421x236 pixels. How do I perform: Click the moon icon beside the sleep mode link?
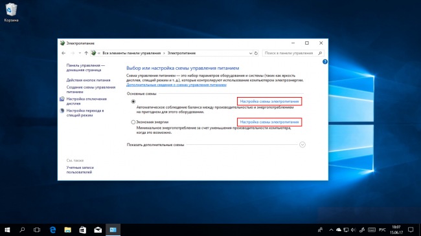pos(62,111)
